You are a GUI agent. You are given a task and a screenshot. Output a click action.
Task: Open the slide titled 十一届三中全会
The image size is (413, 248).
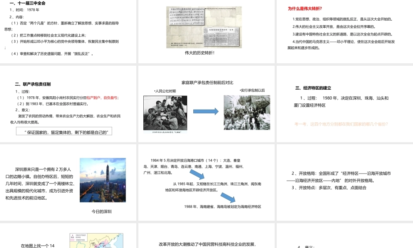(x=68, y=31)
